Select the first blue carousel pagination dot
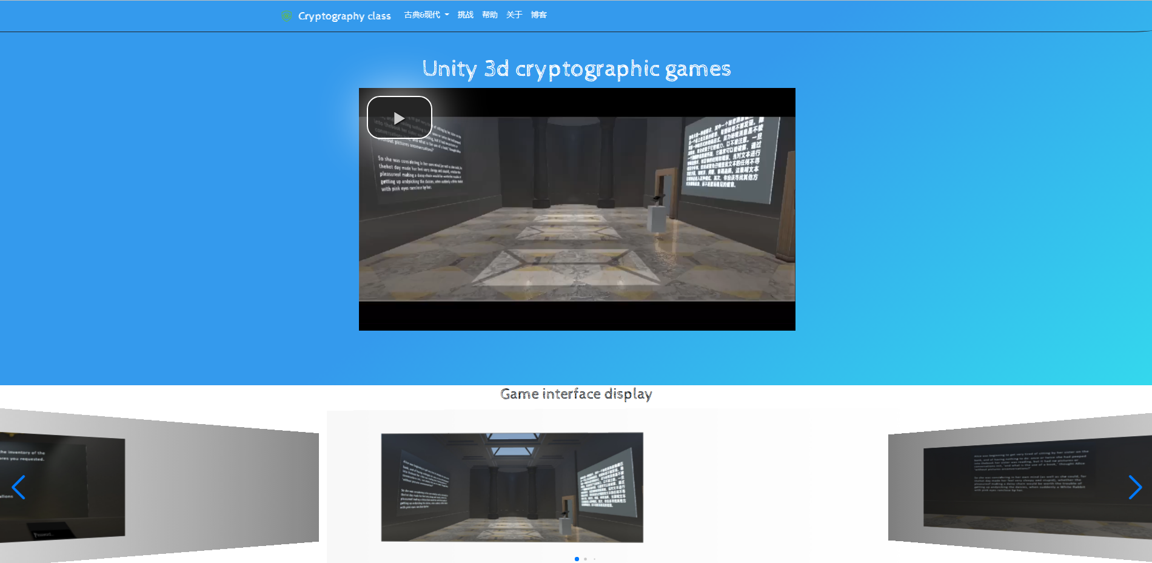Viewport: 1152px width, 563px height. point(577,559)
